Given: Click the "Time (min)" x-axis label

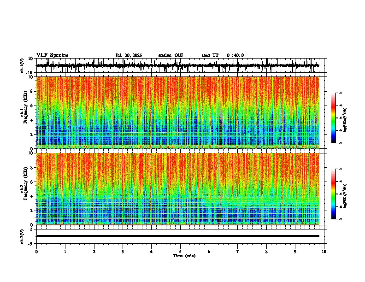Looking at the screenshot, I should pyautogui.click(x=184, y=256).
